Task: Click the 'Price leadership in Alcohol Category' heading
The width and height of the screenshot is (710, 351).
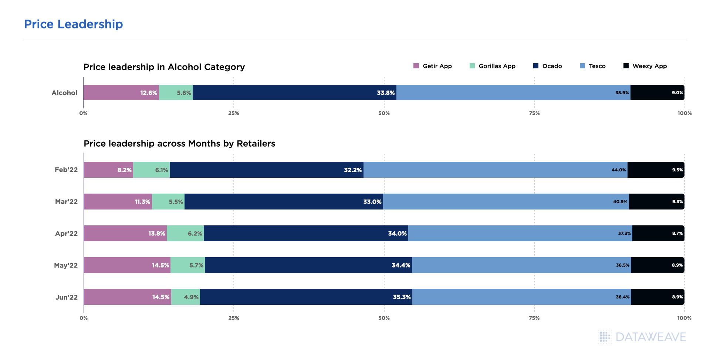Action: (164, 67)
